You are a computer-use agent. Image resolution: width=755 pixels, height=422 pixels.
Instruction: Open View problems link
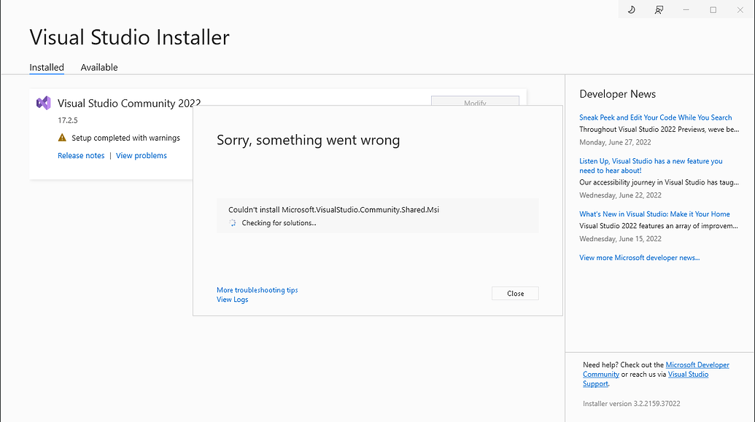tap(141, 155)
